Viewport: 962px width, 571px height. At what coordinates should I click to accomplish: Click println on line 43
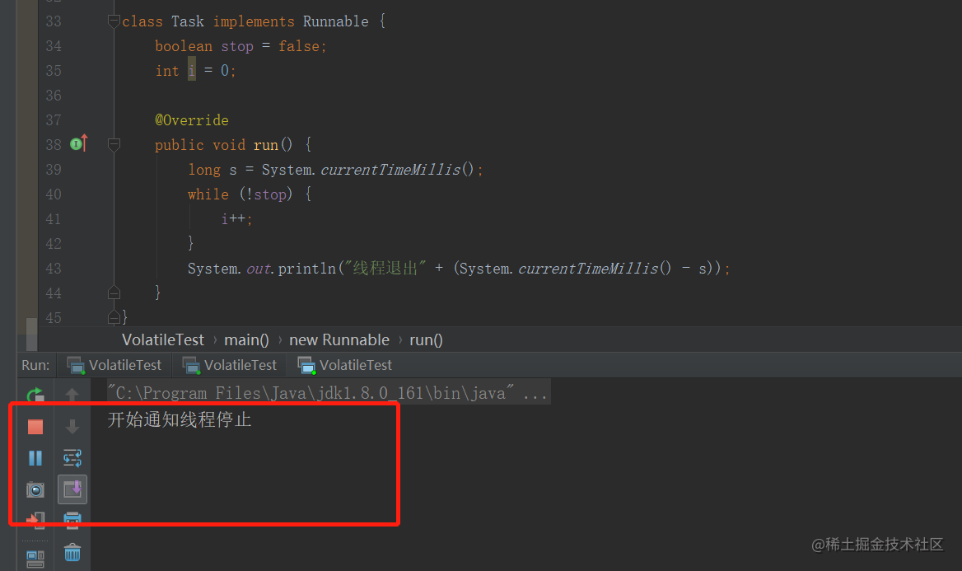click(306, 269)
